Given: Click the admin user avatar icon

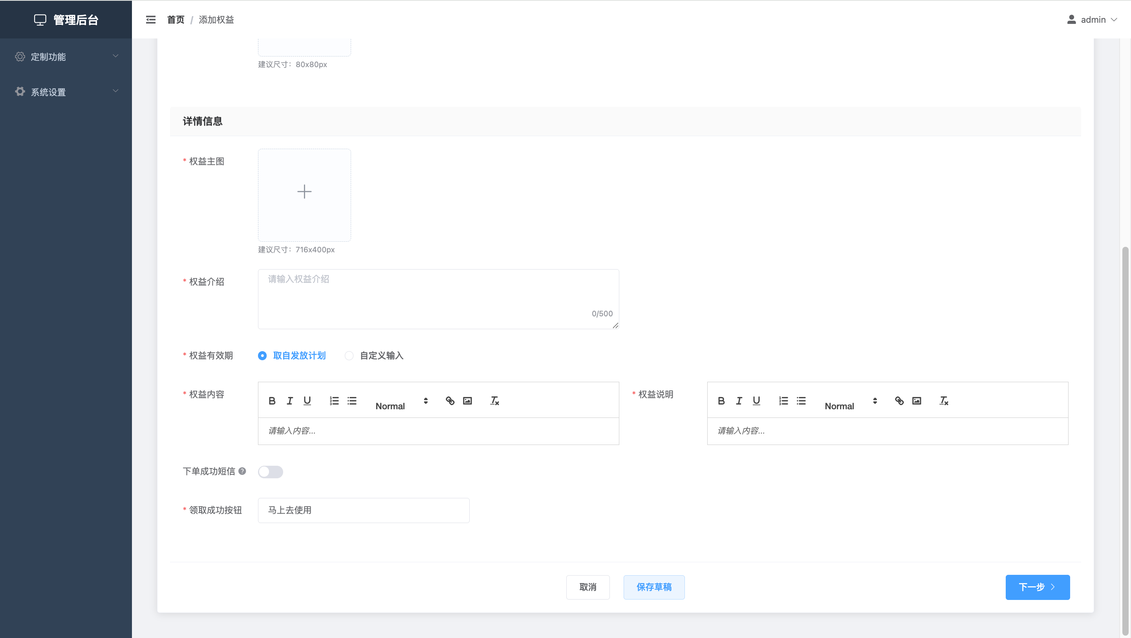Looking at the screenshot, I should 1071,20.
